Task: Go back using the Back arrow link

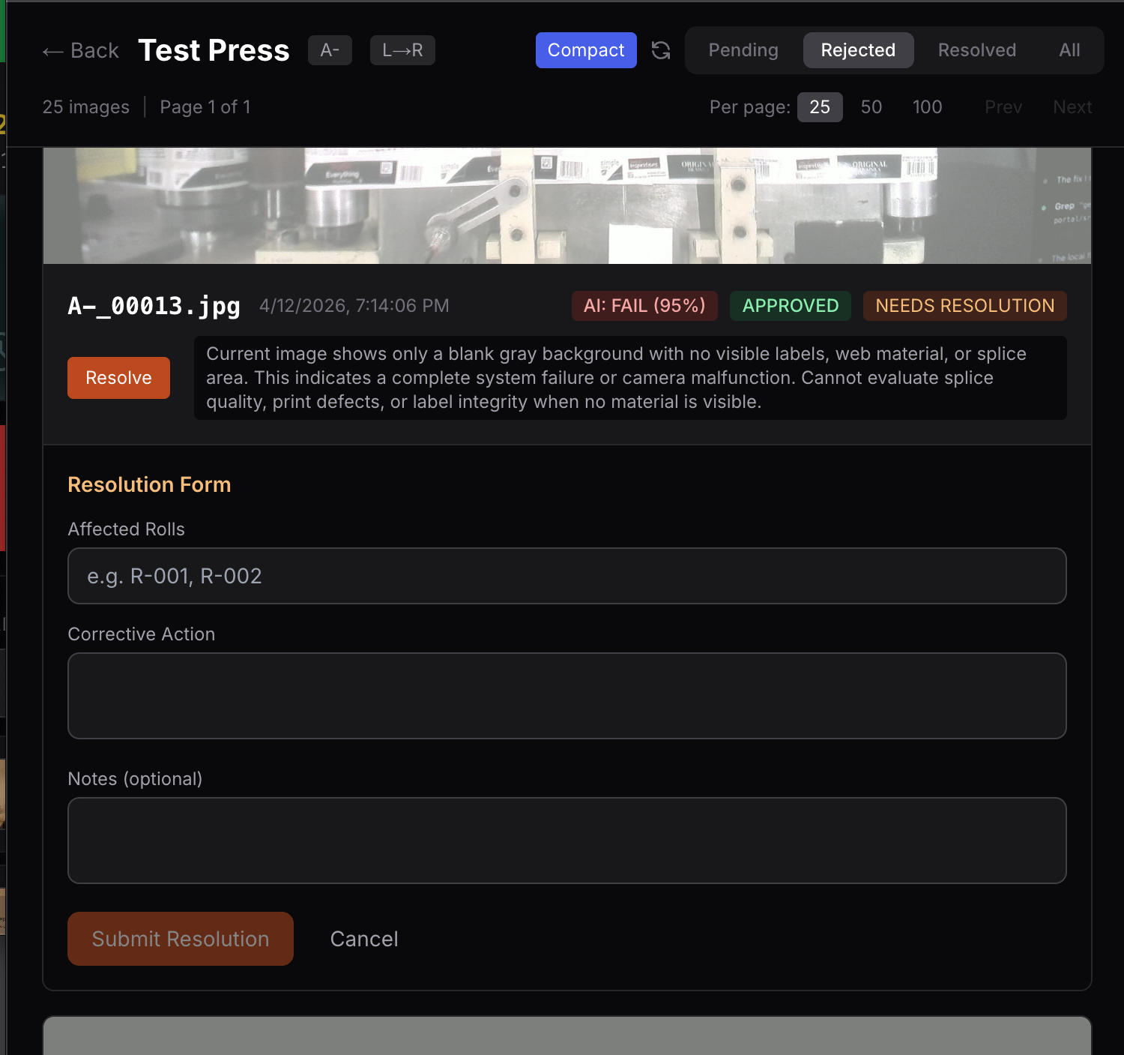Action: 81,50
